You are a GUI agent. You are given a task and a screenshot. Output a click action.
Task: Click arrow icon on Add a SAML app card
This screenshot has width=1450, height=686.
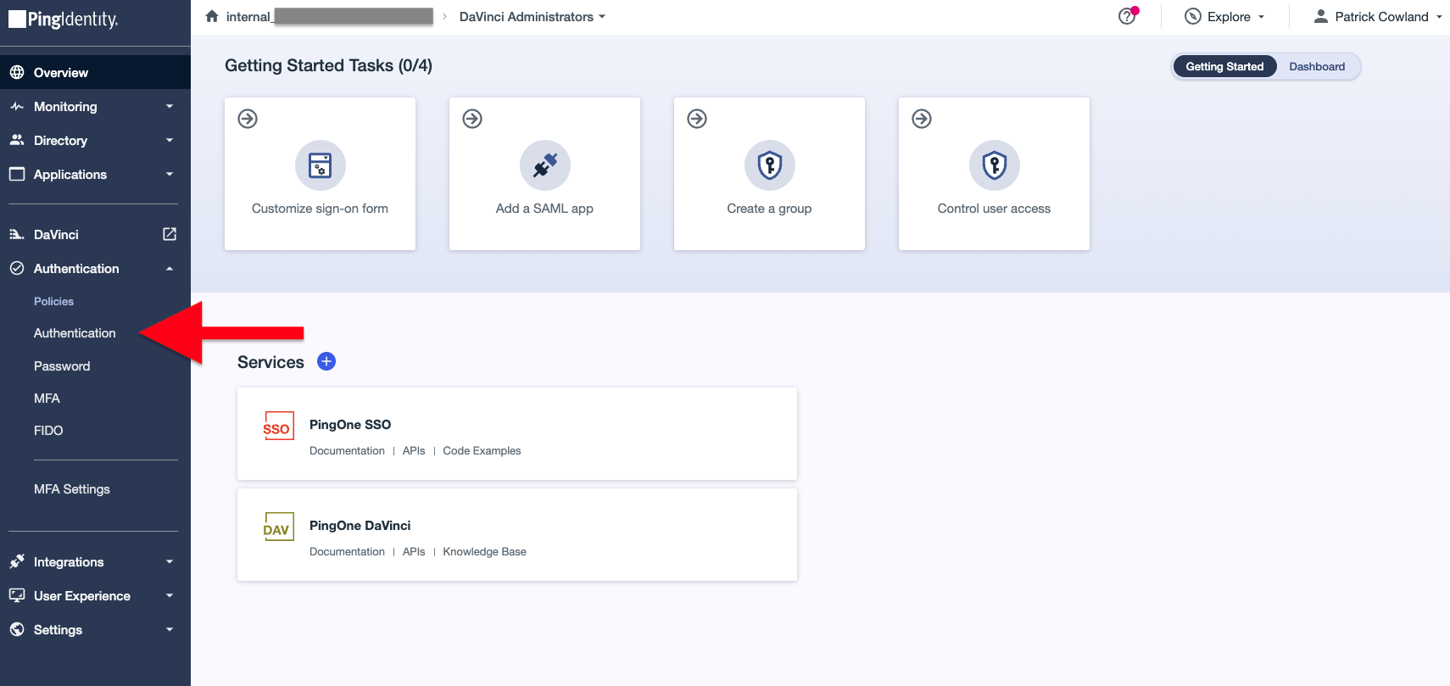click(x=472, y=119)
